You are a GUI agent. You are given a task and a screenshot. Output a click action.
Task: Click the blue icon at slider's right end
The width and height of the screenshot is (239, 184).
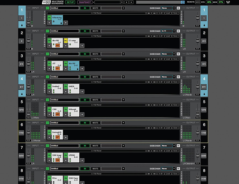tap(183, 2)
